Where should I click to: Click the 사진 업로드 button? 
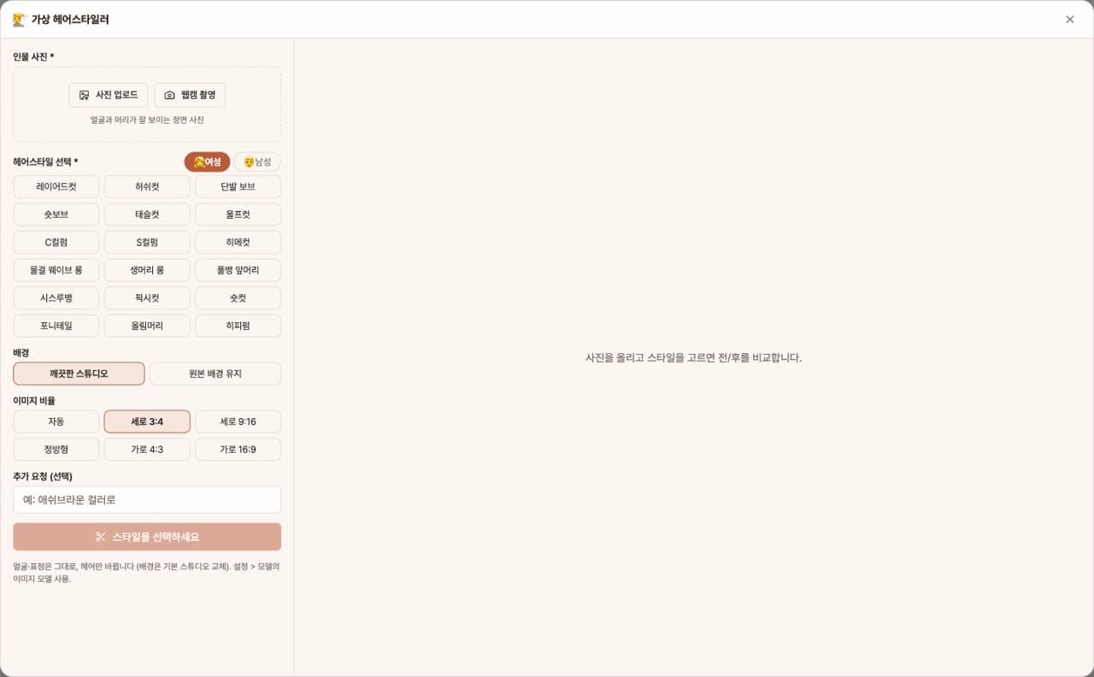point(108,95)
